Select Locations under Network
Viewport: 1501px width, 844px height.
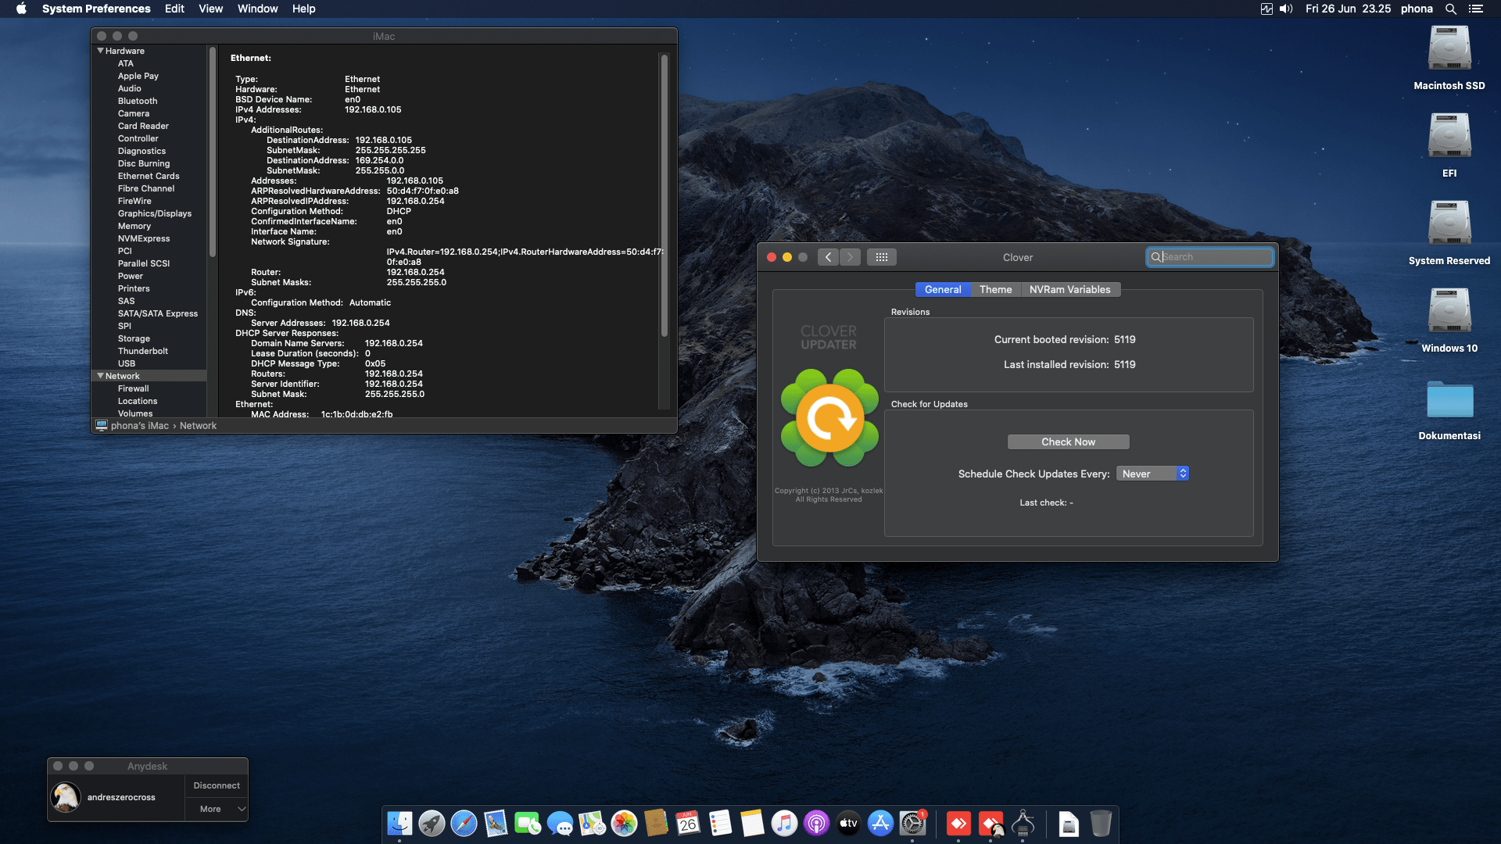138,401
